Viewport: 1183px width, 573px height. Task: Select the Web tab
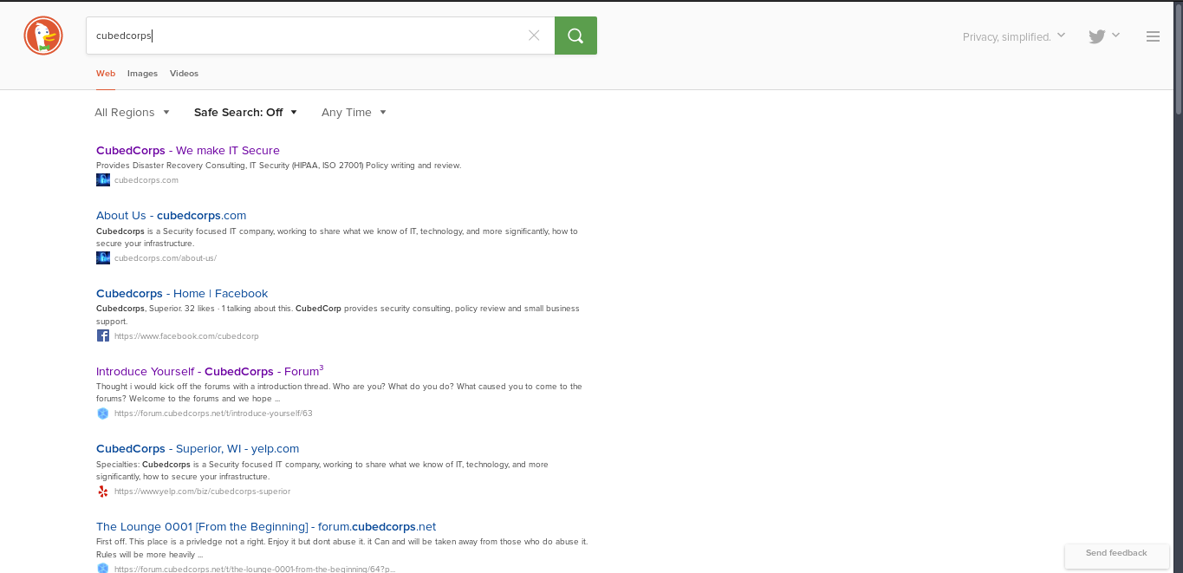[x=106, y=74]
